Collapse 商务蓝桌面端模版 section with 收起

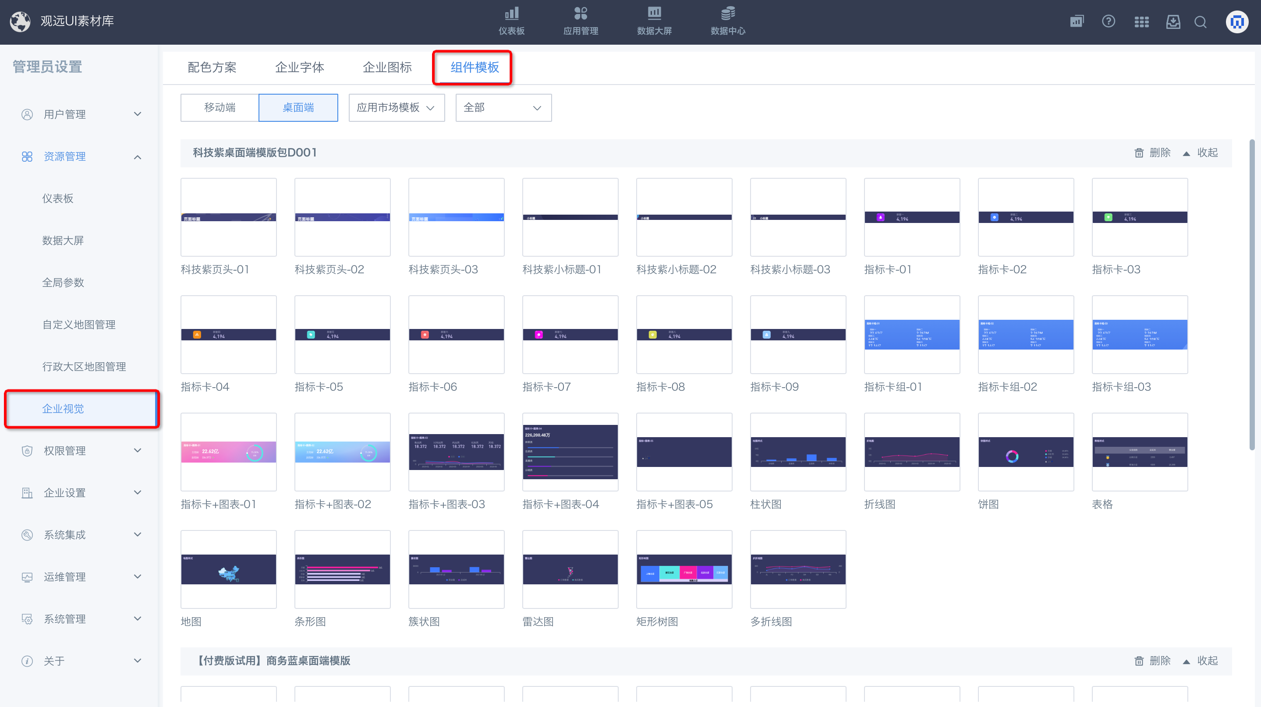coord(1200,661)
